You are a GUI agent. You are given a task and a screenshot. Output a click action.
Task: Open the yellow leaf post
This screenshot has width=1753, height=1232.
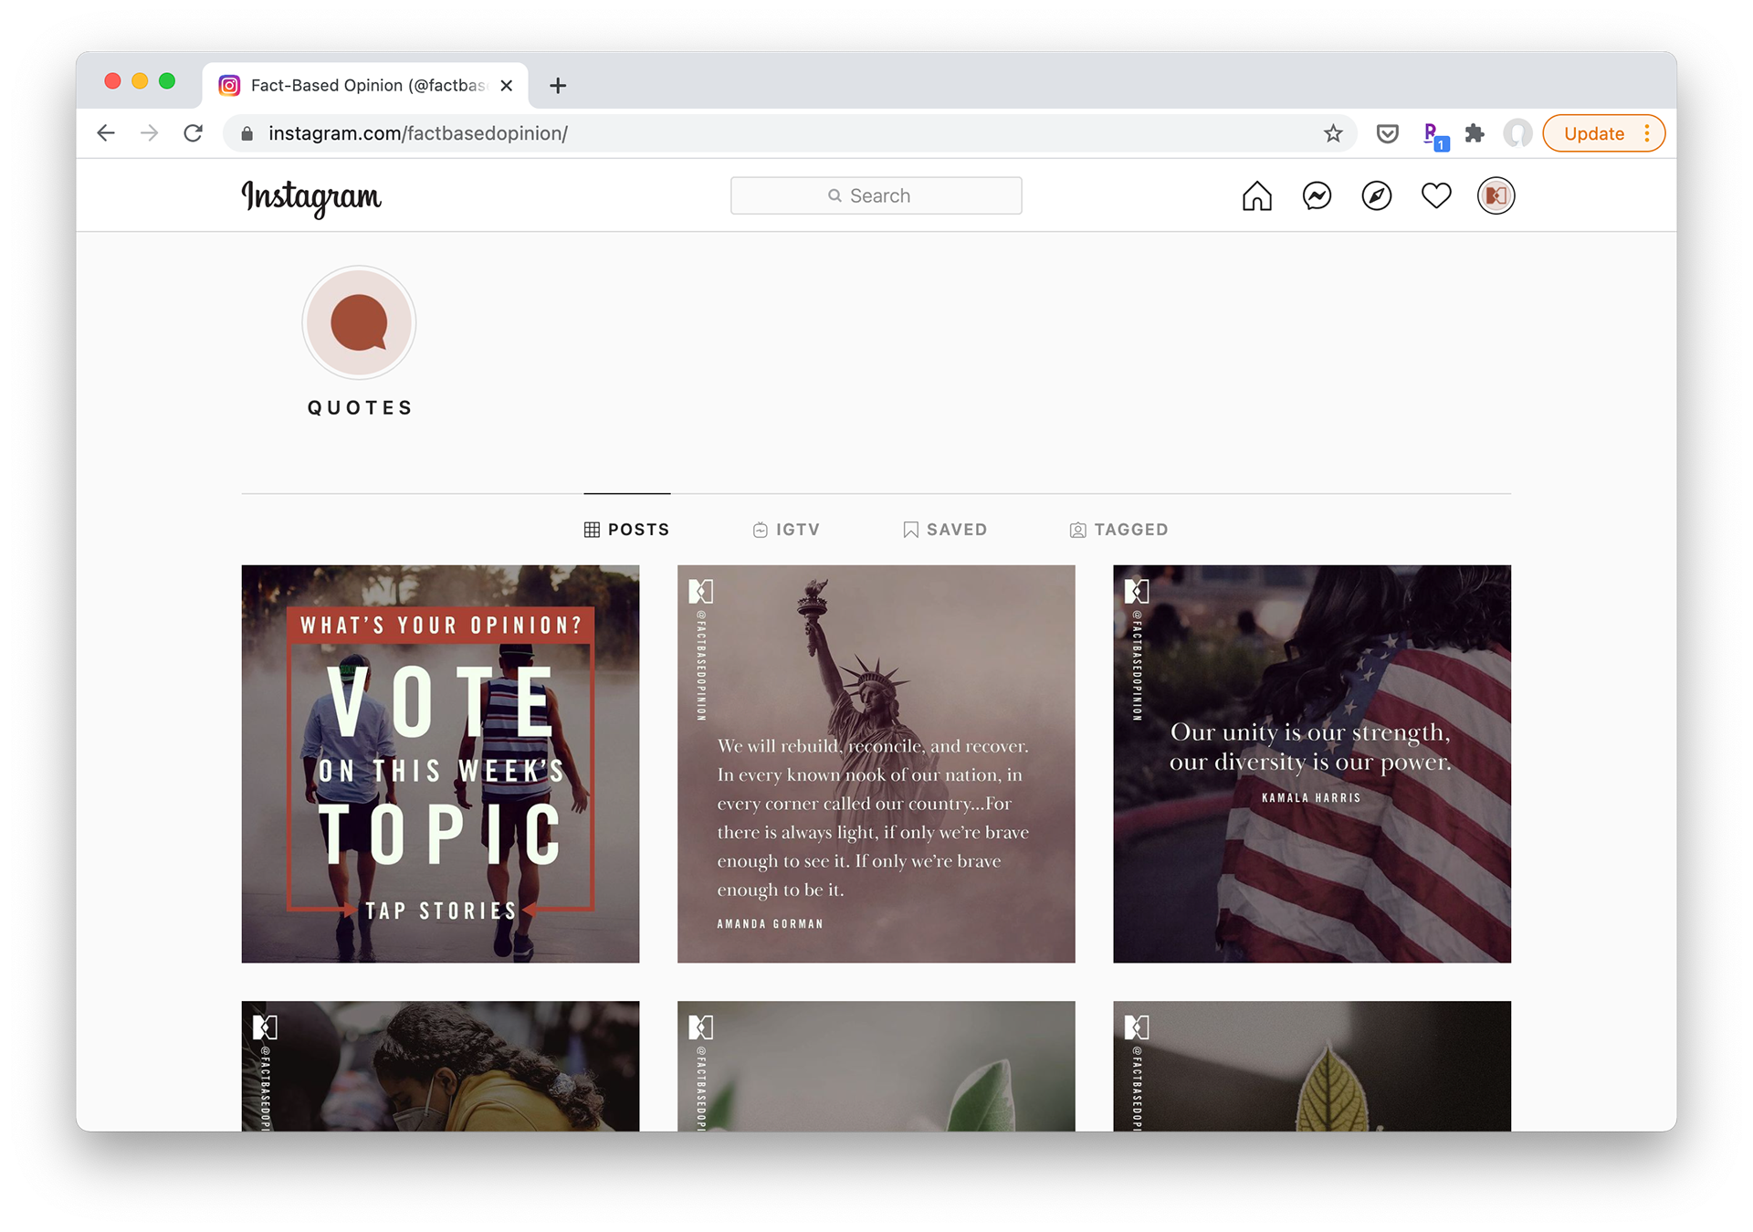point(1311,1066)
